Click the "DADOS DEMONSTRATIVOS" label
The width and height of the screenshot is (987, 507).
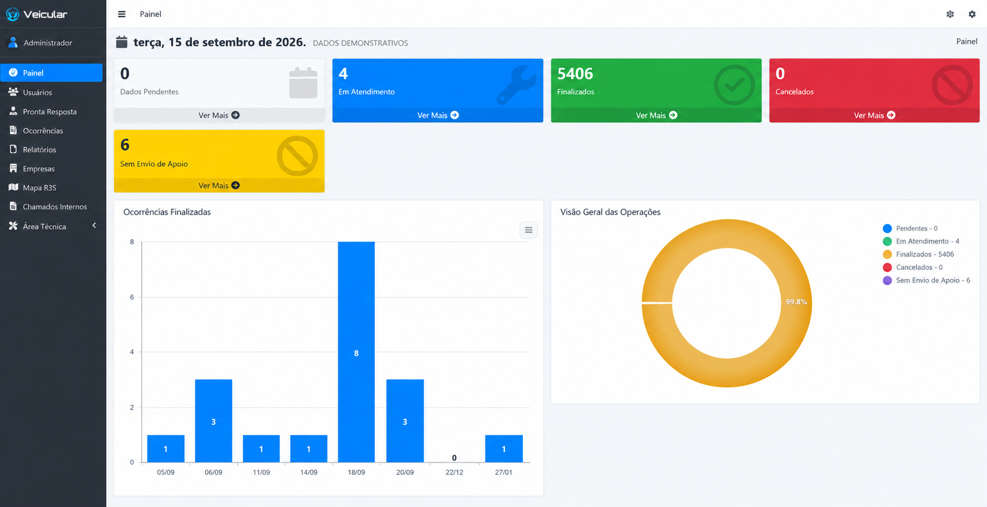pos(360,43)
